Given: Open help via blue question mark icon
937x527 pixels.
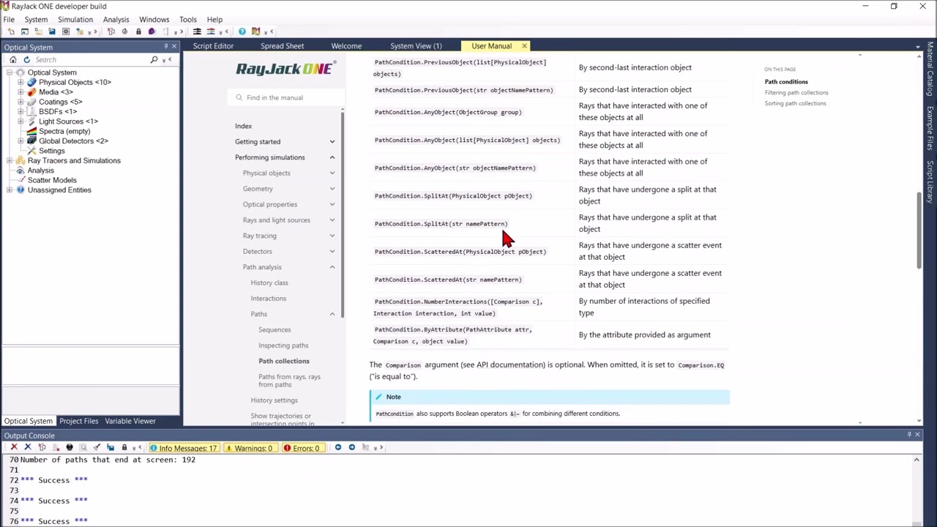Looking at the screenshot, I should (242, 31).
